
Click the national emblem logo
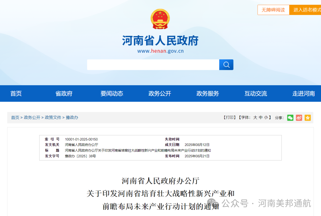[160, 19]
